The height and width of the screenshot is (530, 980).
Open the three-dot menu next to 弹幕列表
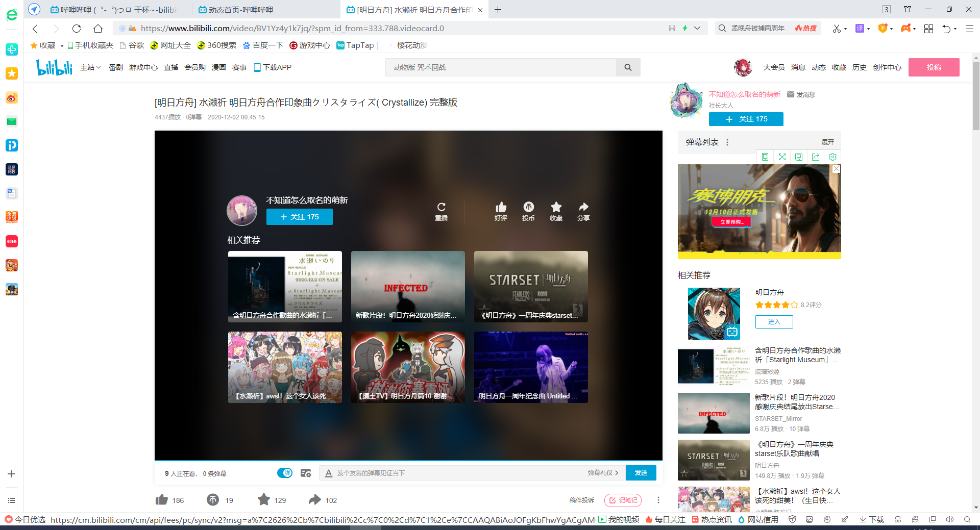727,142
